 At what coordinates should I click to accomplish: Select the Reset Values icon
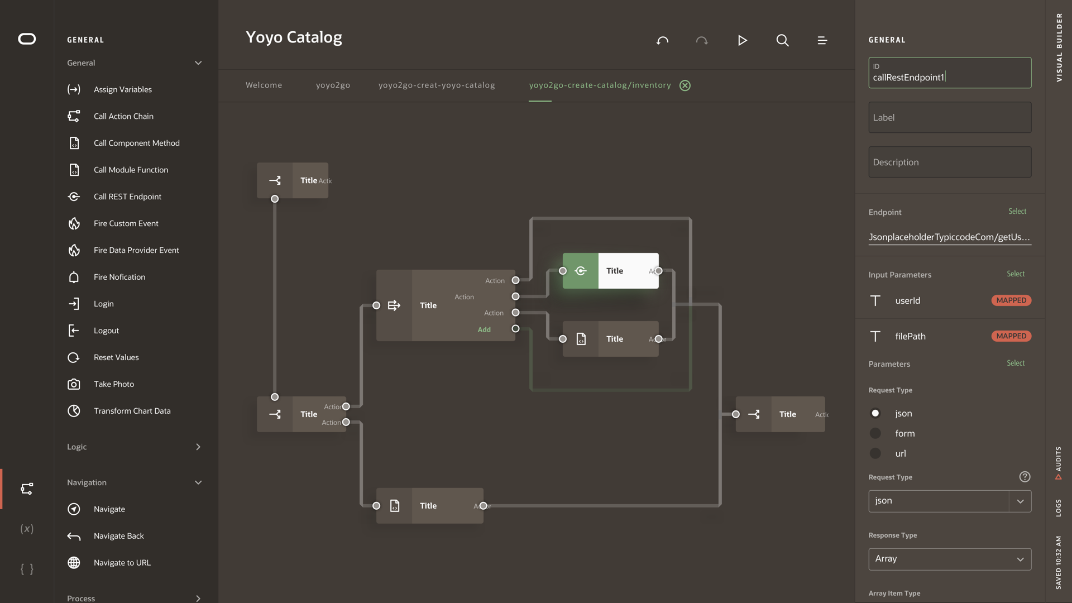tap(74, 357)
